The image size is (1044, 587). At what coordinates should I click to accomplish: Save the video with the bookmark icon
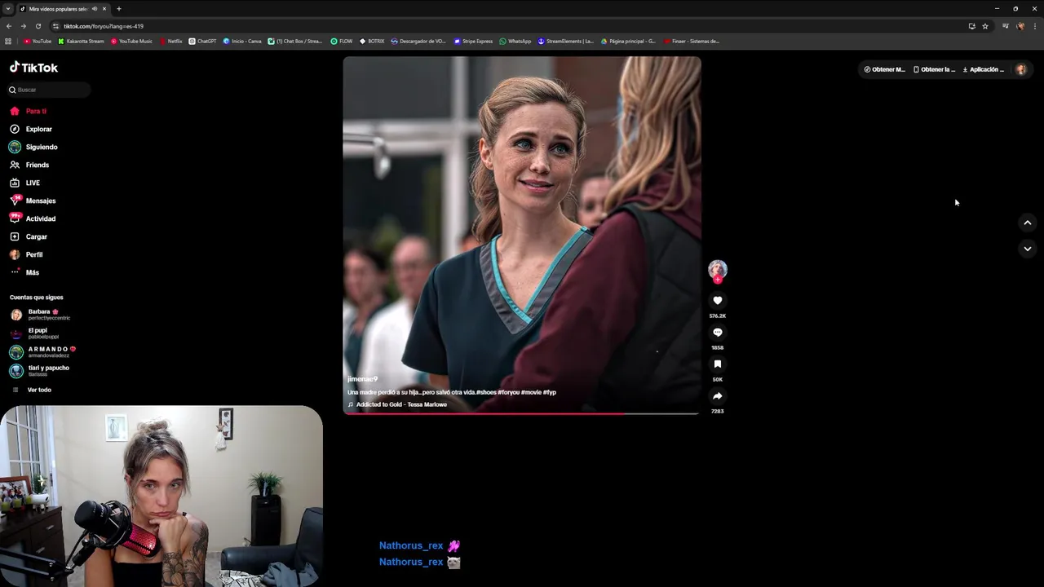(x=718, y=364)
